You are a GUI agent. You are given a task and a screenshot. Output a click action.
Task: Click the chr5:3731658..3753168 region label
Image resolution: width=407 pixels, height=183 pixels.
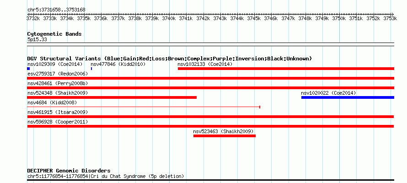(x=56, y=10)
